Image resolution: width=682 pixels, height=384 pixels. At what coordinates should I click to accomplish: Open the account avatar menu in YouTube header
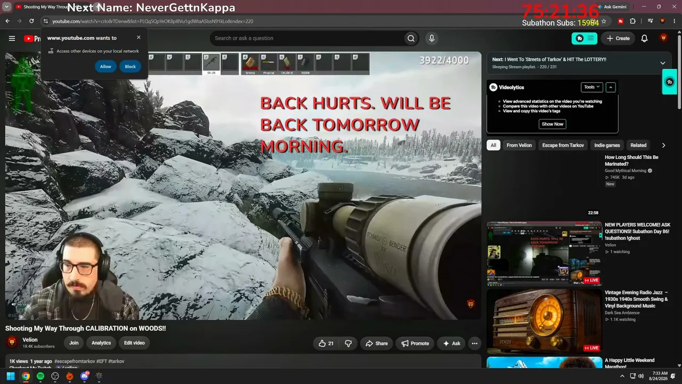(663, 38)
